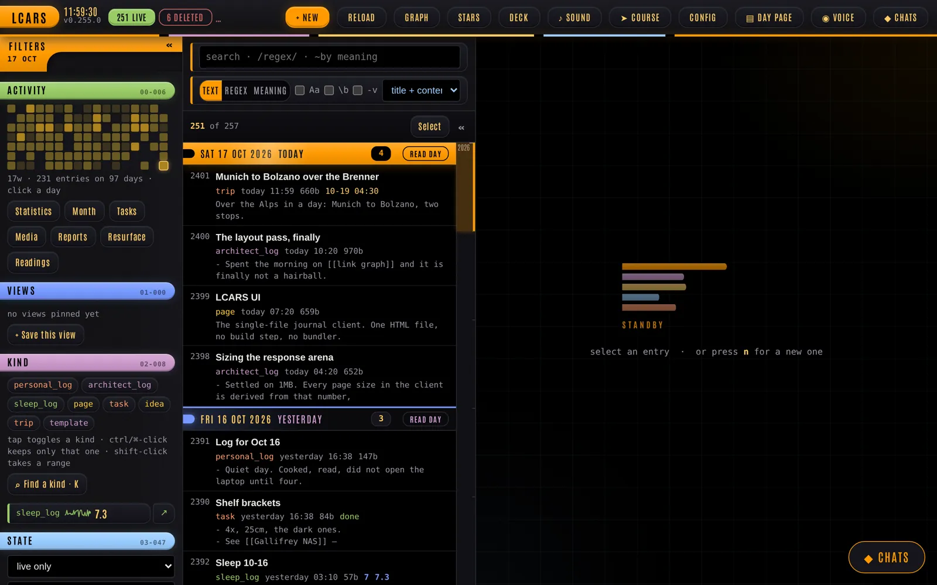Enable the Aa case-sensitive checkbox
The image size is (937, 585).
pos(300,90)
